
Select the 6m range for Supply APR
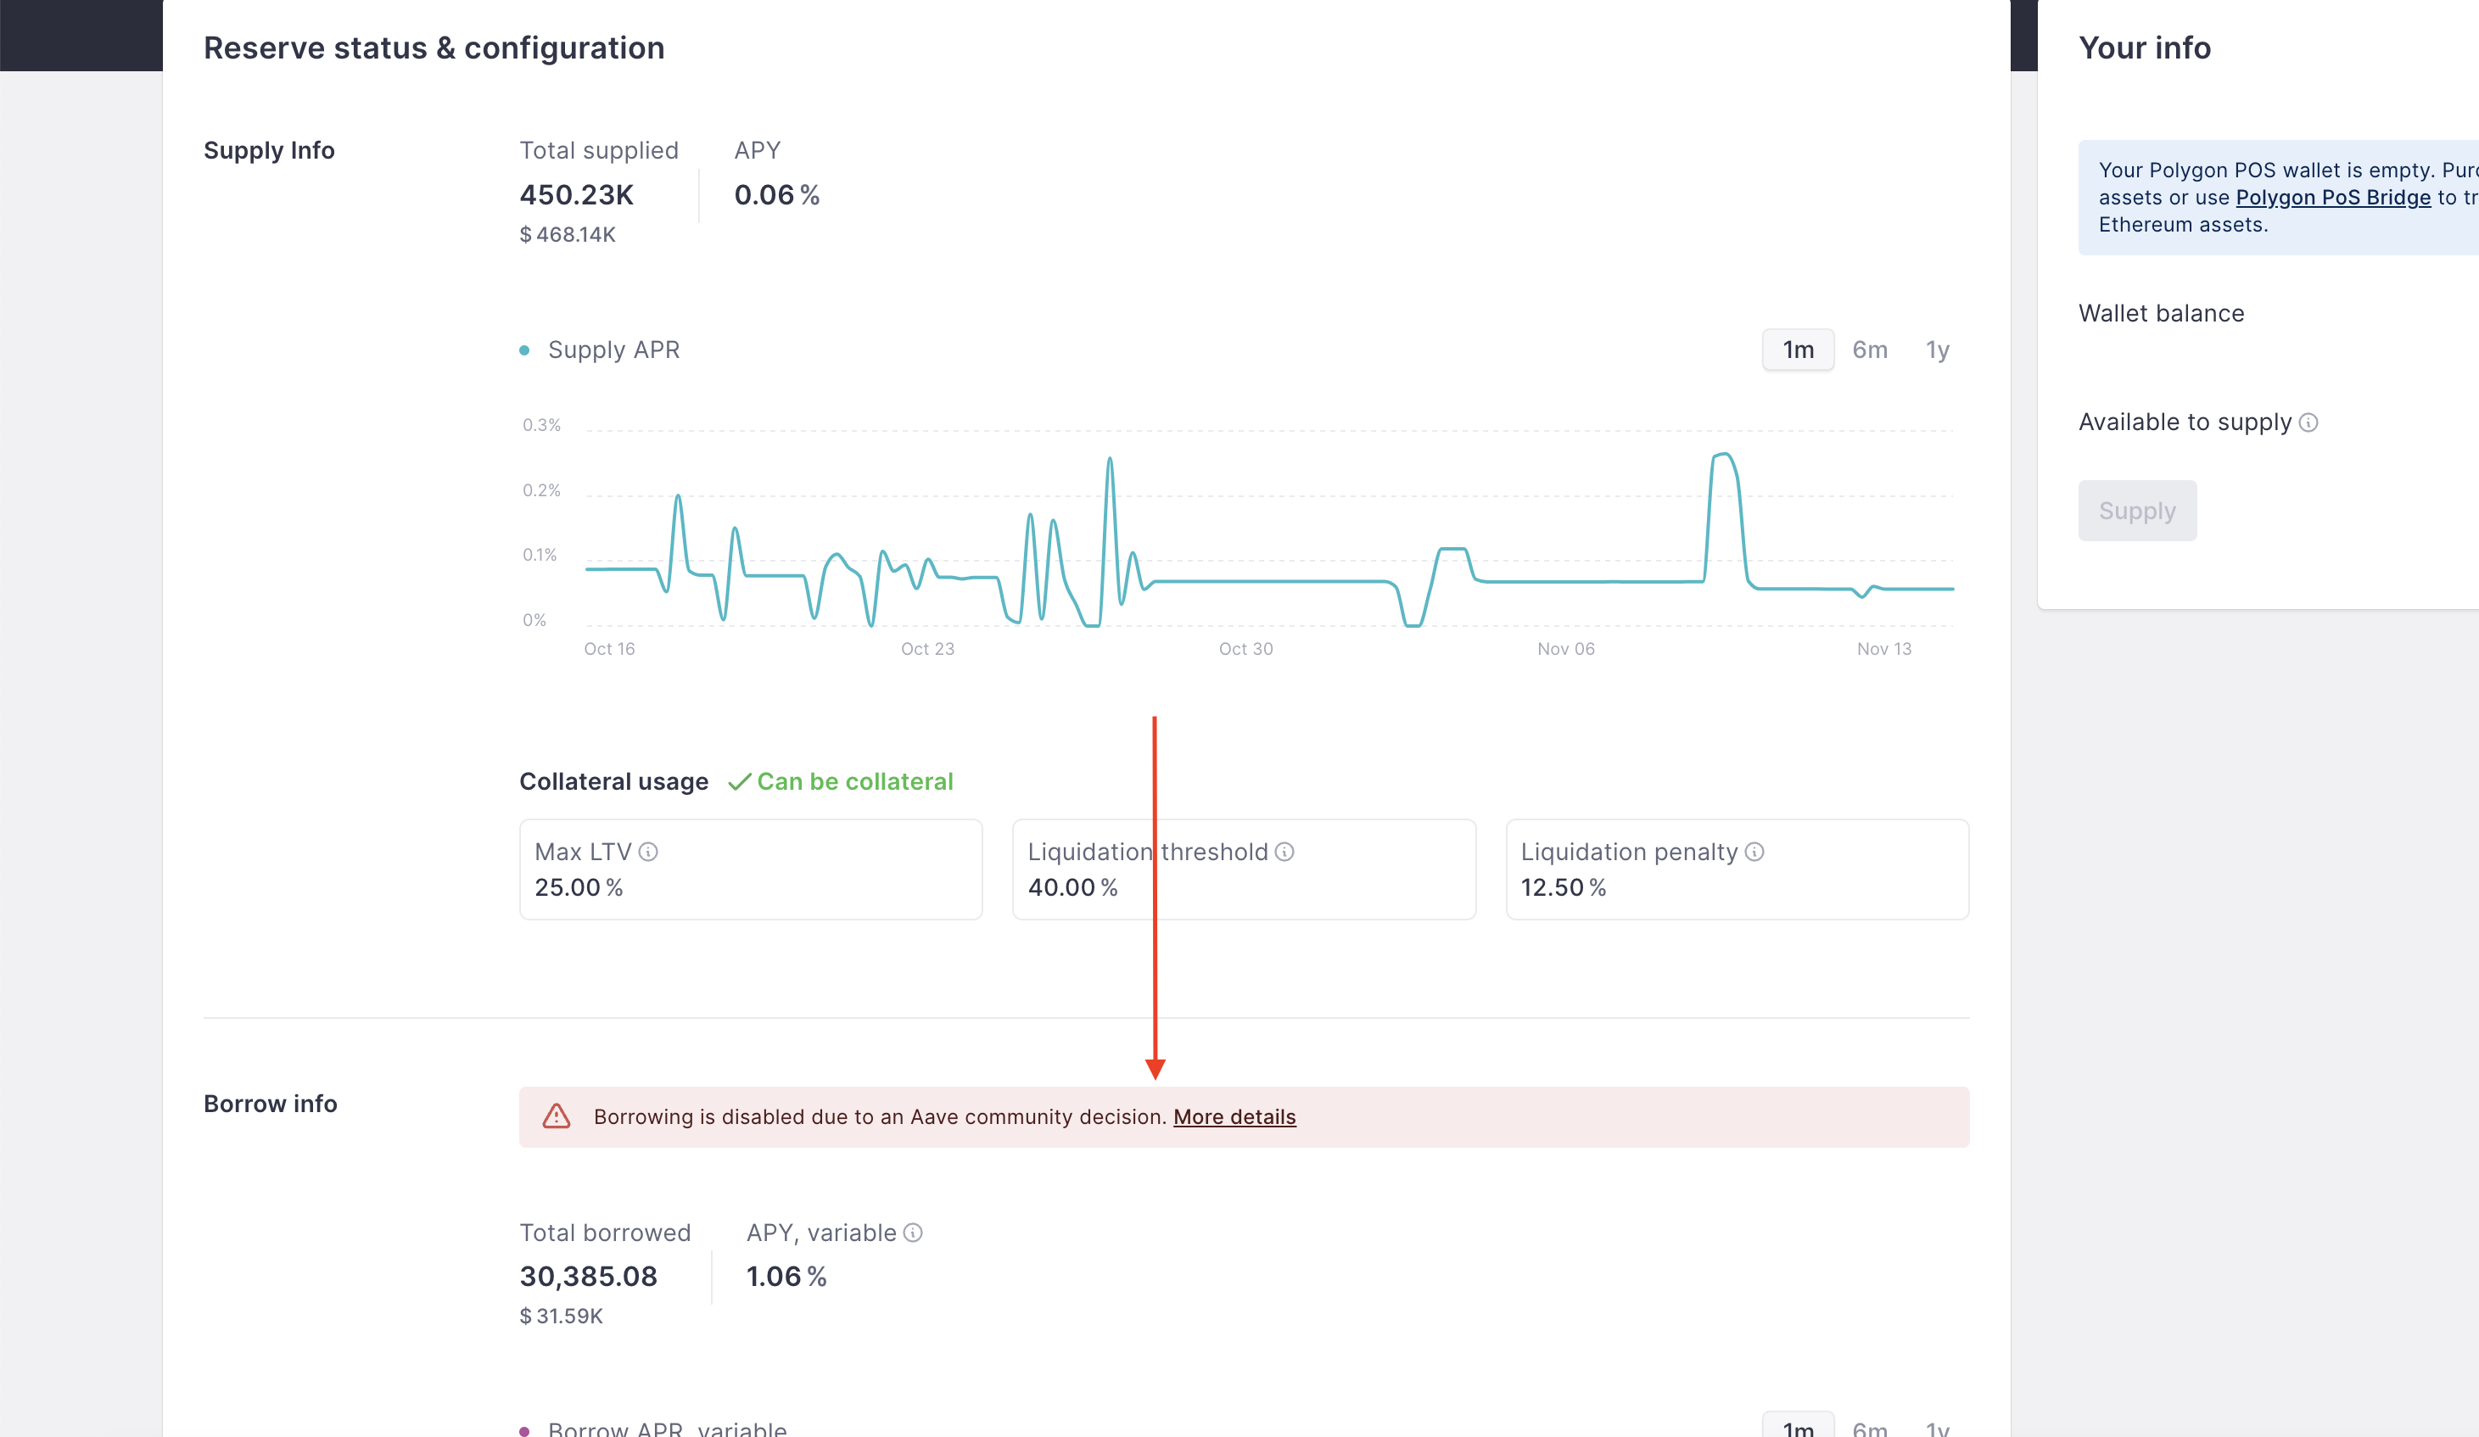(x=1869, y=349)
